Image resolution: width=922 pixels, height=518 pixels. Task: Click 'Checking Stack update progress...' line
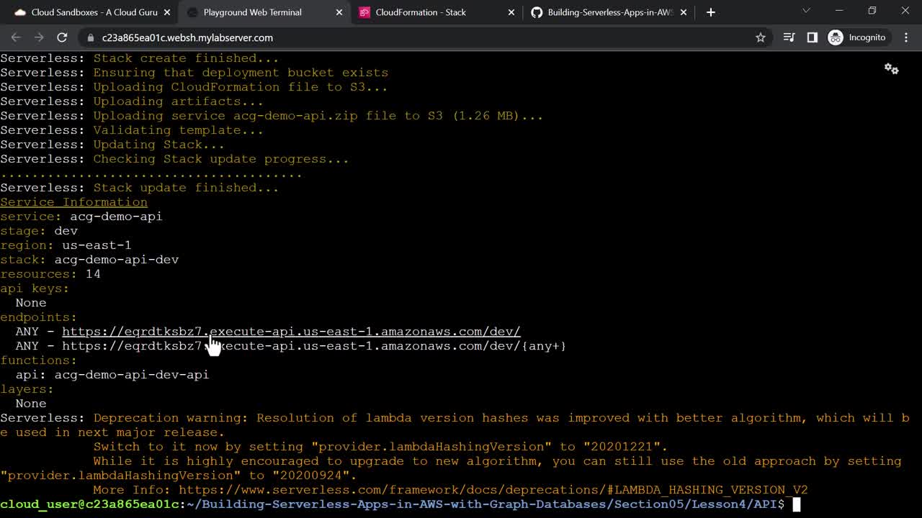pos(174,159)
